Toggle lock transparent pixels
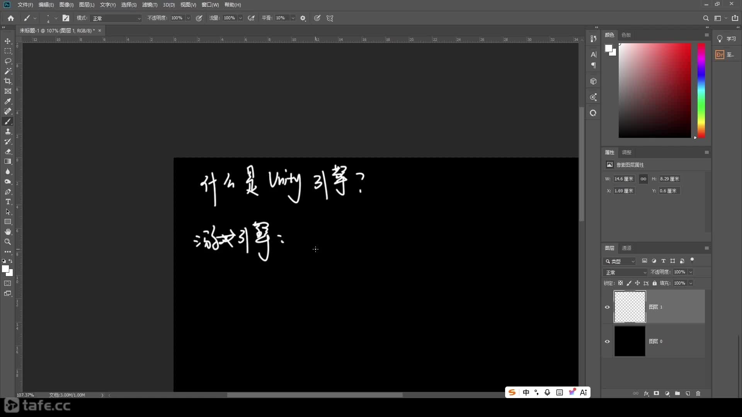Image resolution: width=742 pixels, height=417 pixels. pos(620,283)
